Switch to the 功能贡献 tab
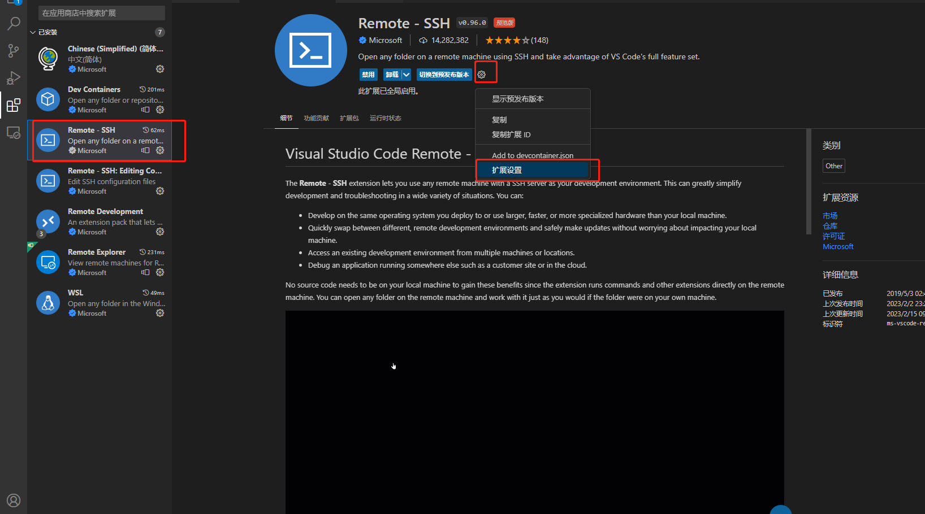The width and height of the screenshot is (925, 514). click(316, 118)
